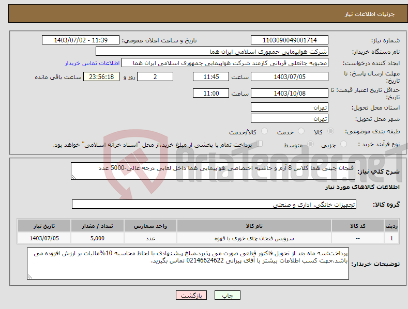This screenshot has width=408, height=309.
Task: Click the اطلاعات کالاهای مورد نیاز heading
Action: 362,187
